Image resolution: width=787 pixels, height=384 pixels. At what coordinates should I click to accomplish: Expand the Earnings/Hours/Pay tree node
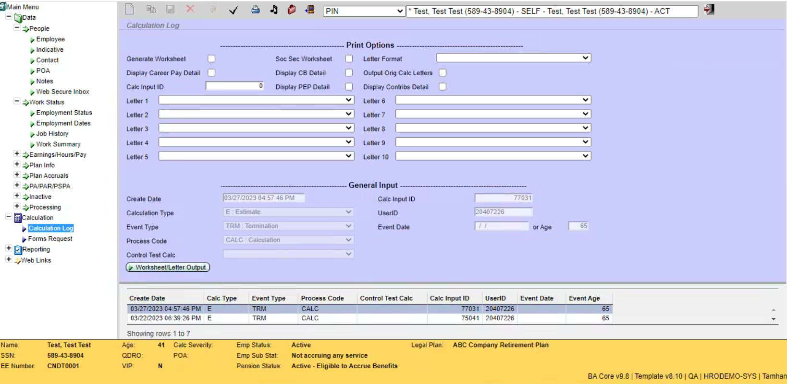pos(17,154)
